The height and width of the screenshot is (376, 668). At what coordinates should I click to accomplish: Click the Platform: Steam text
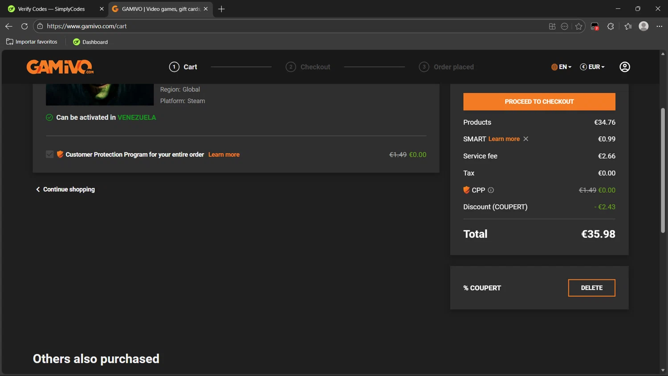pyautogui.click(x=183, y=101)
